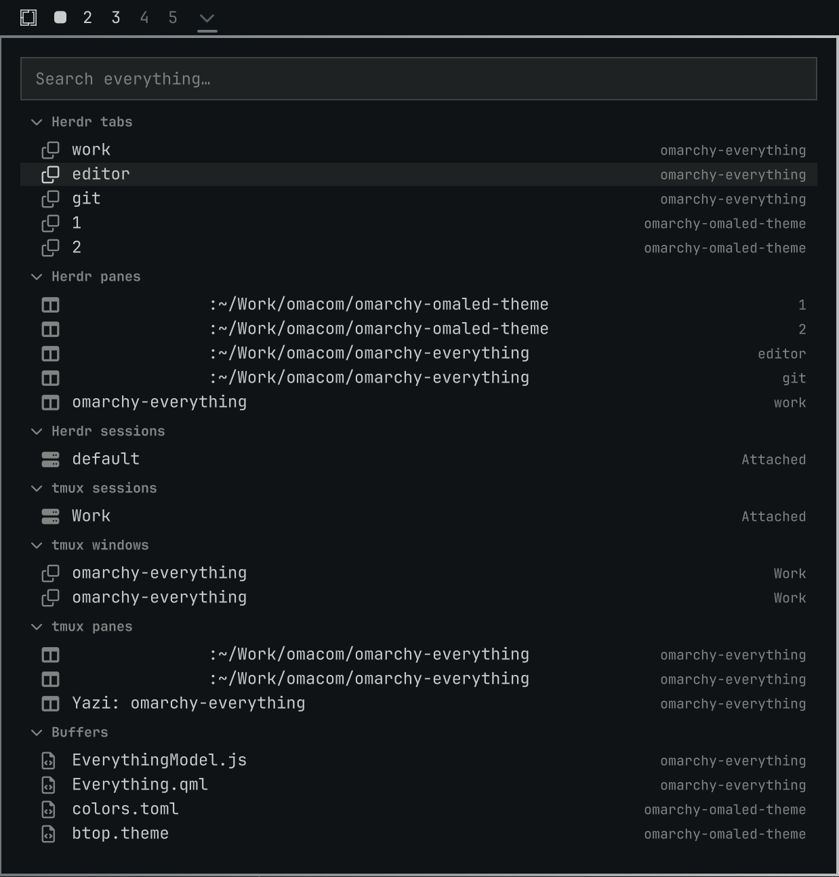Viewport: 839px width, 877px height.
Task: Switch to workspace 5 in top bar
Action: pyautogui.click(x=173, y=18)
